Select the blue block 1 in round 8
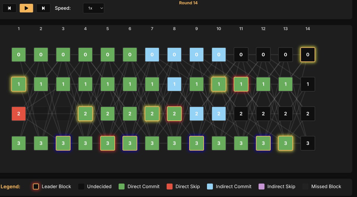The height and width of the screenshot is (197, 357). pyautogui.click(x=174, y=84)
